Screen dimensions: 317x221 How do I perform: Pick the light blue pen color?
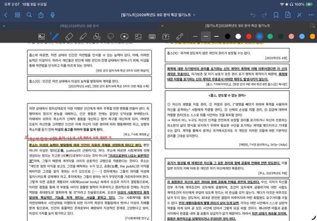coord(302,37)
